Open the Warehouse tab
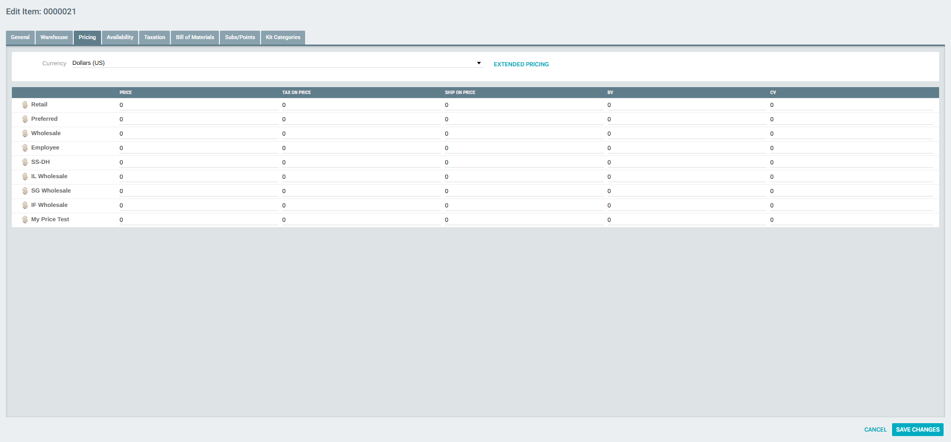Image resolution: width=951 pixels, height=442 pixels. (x=54, y=38)
